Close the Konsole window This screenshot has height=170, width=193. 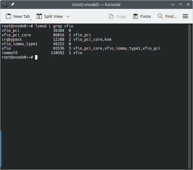188,4
